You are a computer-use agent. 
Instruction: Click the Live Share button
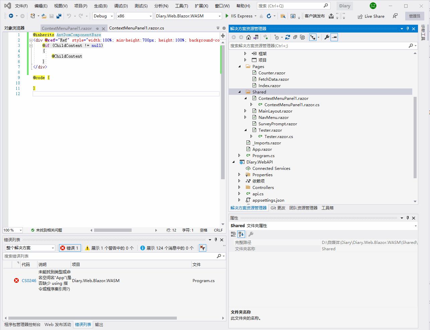point(371,16)
